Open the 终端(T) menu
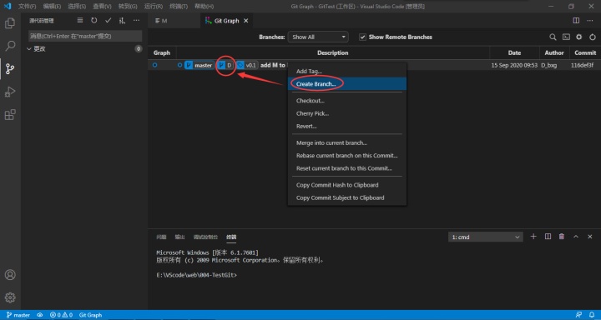 click(179, 7)
